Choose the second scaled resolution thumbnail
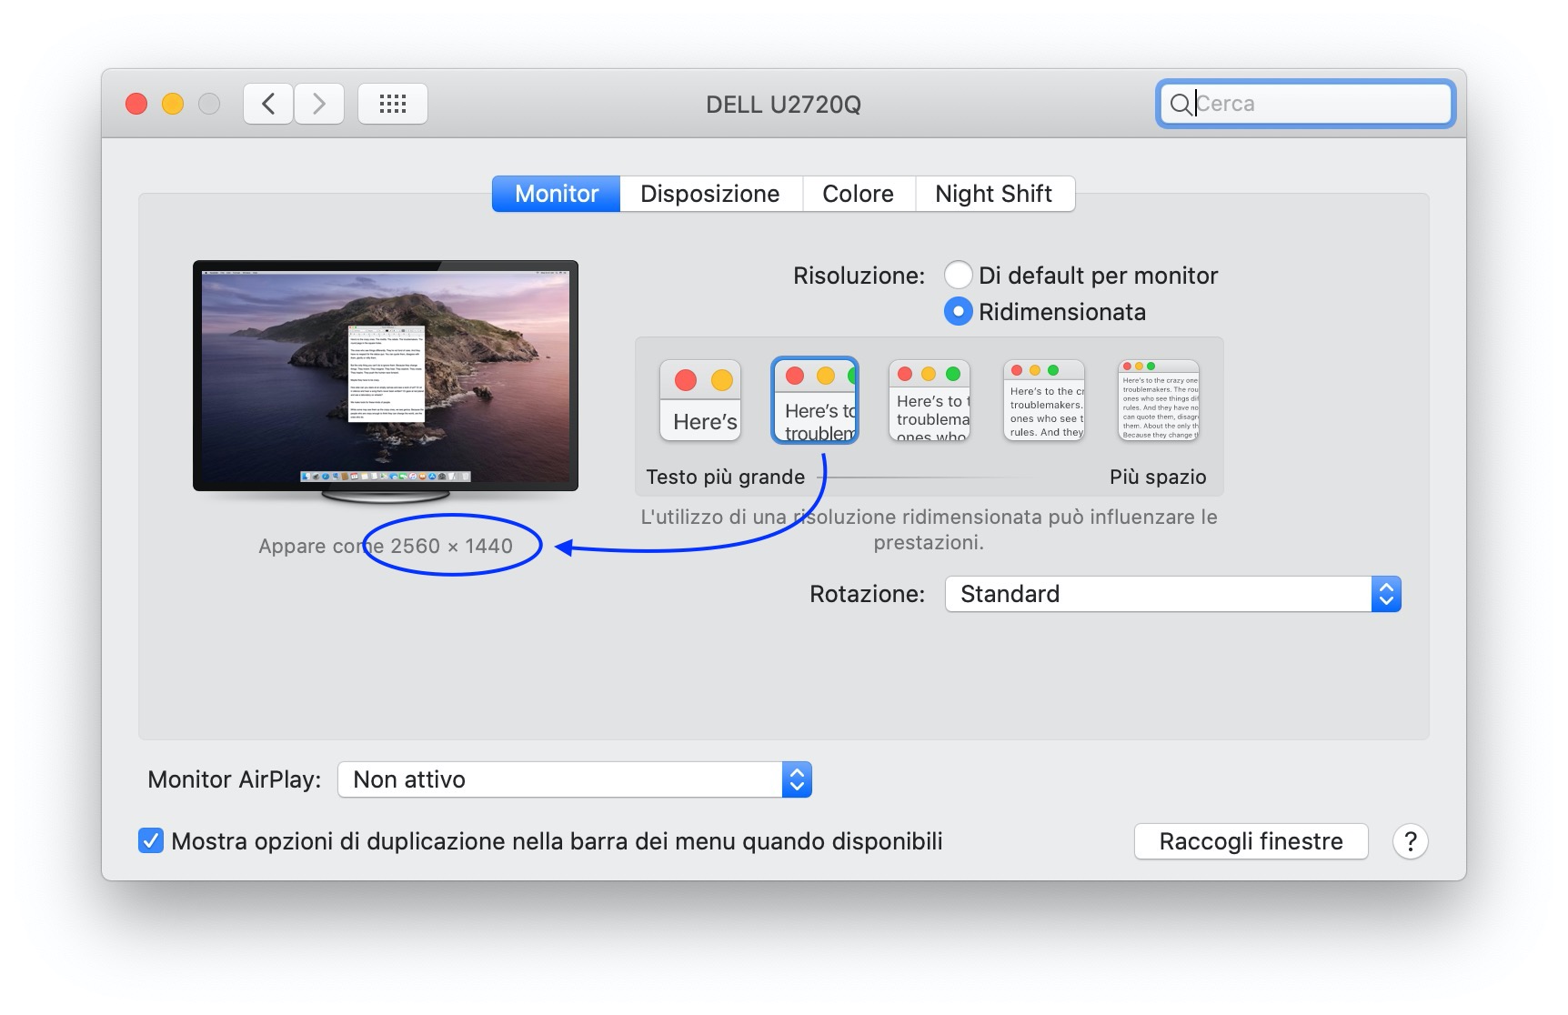Image resolution: width=1568 pixels, height=1015 pixels. click(815, 400)
